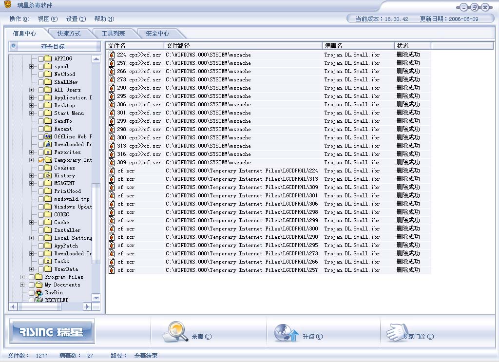This screenshot has width=499, height=362.
Task: Open the 设置(T) menu
Action: [x=76, y=19]
